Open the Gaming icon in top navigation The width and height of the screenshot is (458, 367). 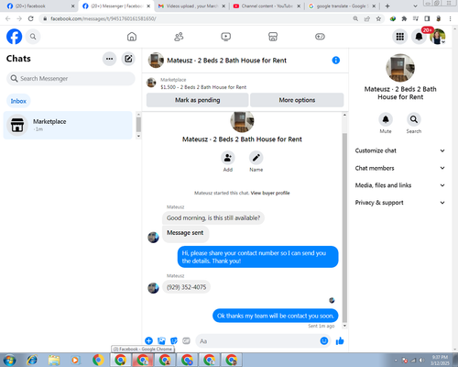click(x=320, y=37)
